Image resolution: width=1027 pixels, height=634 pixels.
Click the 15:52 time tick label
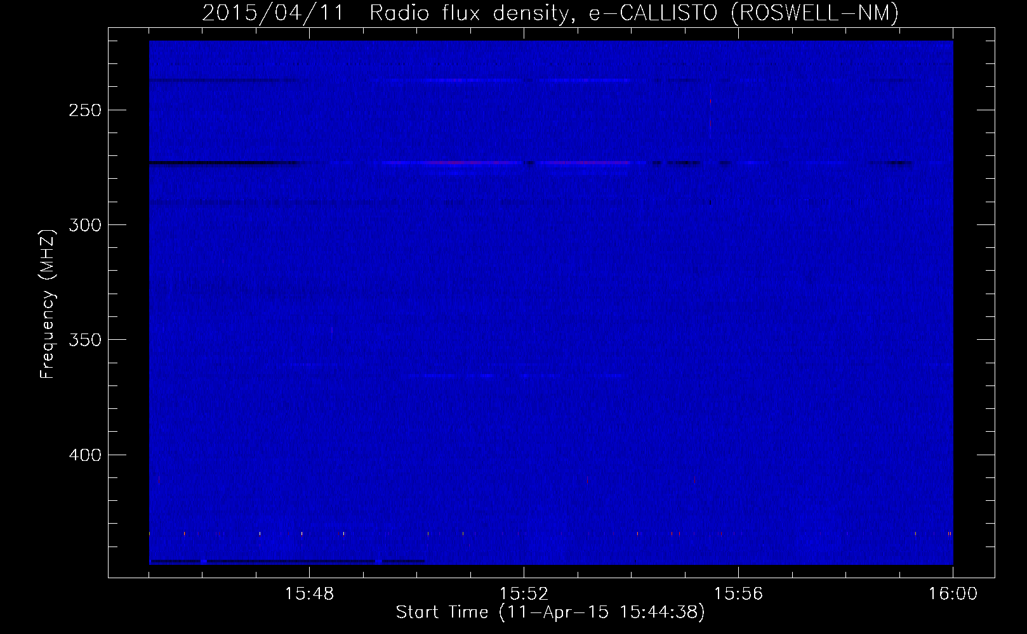click(524, 594)
